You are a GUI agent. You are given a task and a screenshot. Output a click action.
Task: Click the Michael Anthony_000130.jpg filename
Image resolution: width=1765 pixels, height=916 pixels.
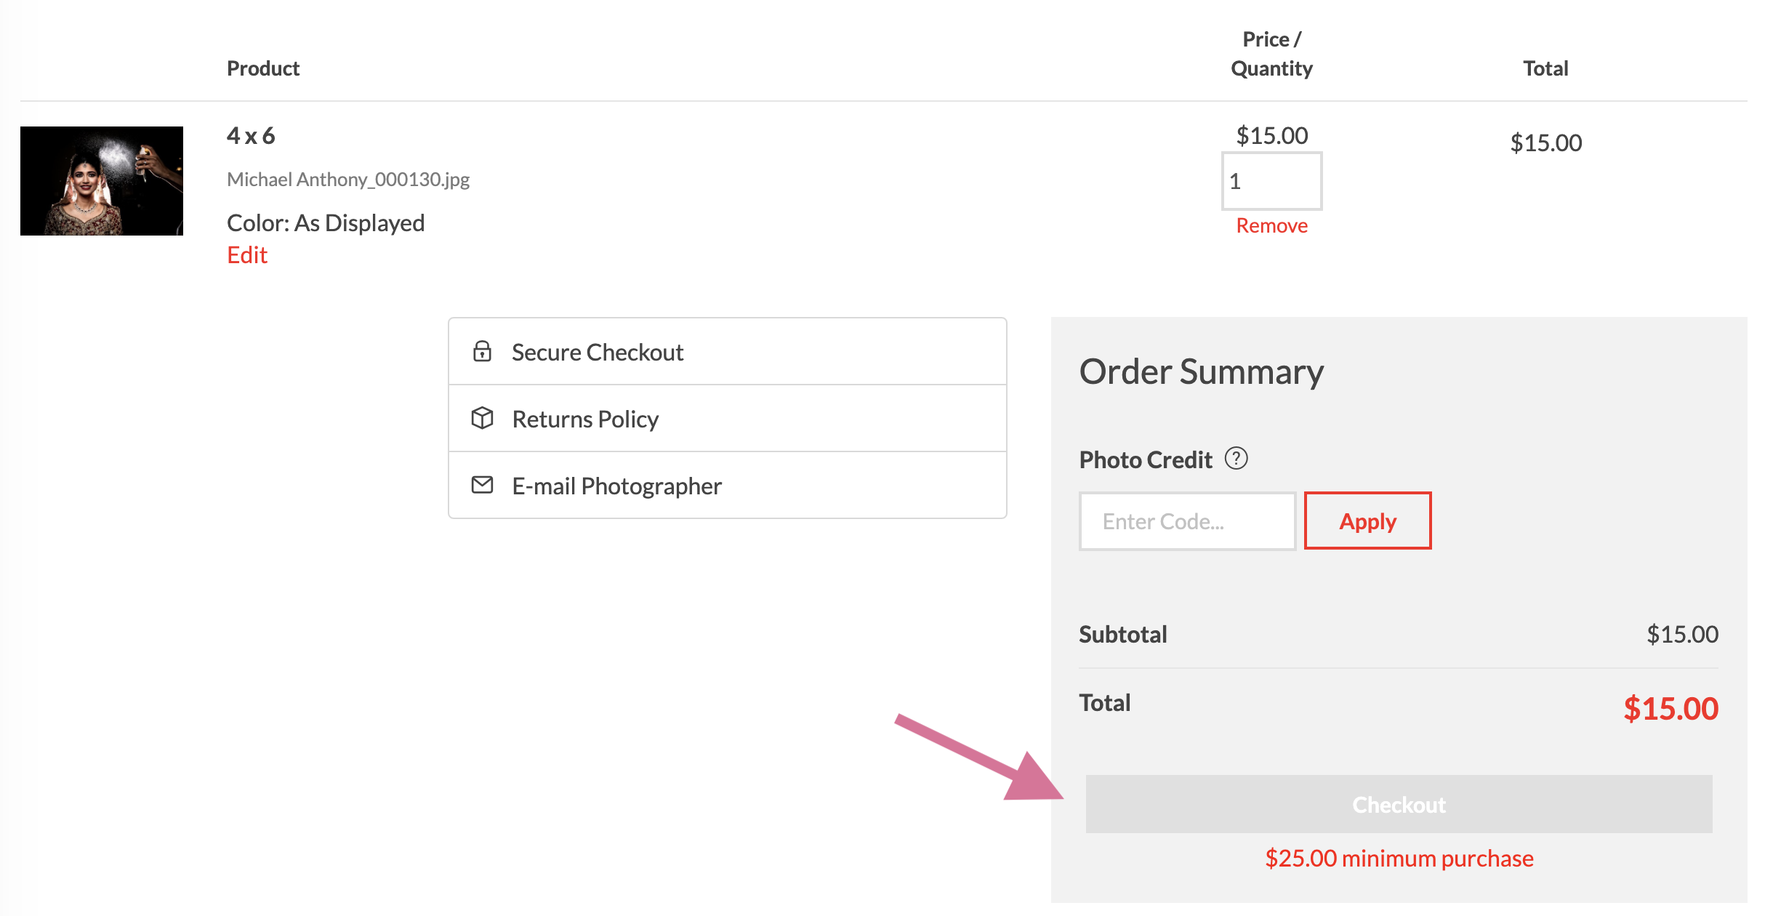348,180
